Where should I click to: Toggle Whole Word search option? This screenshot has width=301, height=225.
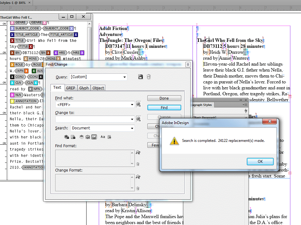click(109, 137)
